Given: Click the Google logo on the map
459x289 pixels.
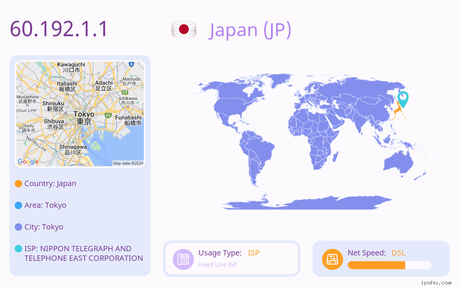Looking at the screenshot, I should pos(28,162).
